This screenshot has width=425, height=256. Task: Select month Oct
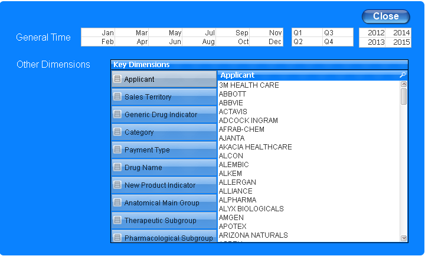click(x=233, y=42)
